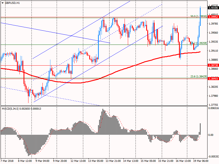Click the 1.38205 value on price axis

(x=213, y=87)
